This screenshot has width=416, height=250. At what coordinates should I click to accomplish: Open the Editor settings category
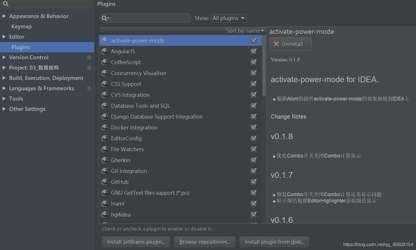click(17, 37)
